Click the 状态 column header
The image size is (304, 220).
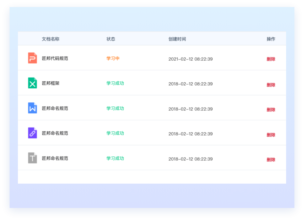point(111,39)
